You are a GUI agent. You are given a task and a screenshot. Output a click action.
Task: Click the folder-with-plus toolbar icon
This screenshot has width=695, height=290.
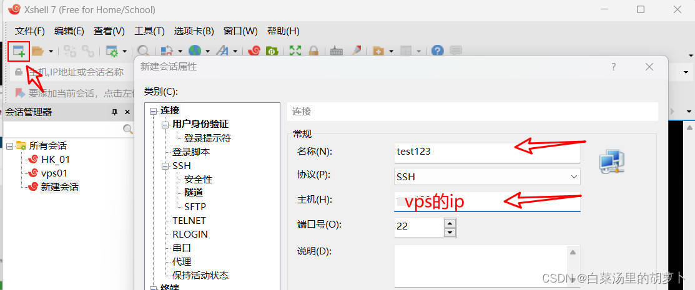tap(378, 51)
